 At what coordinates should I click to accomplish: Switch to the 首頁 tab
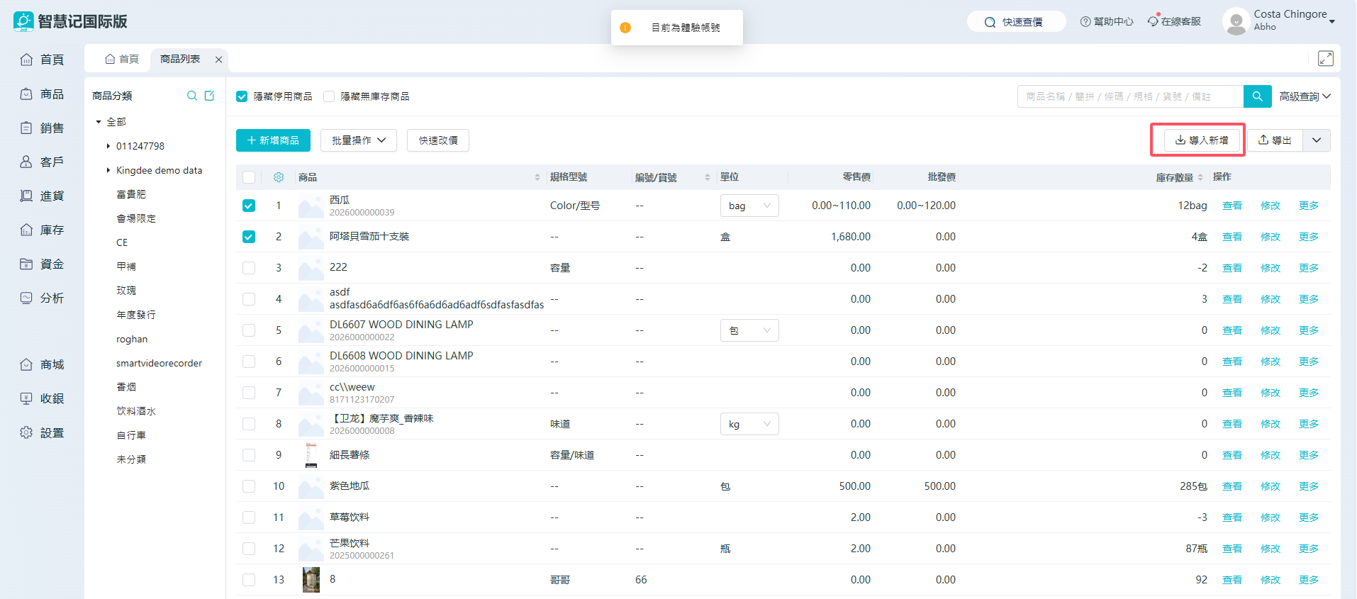122,59
